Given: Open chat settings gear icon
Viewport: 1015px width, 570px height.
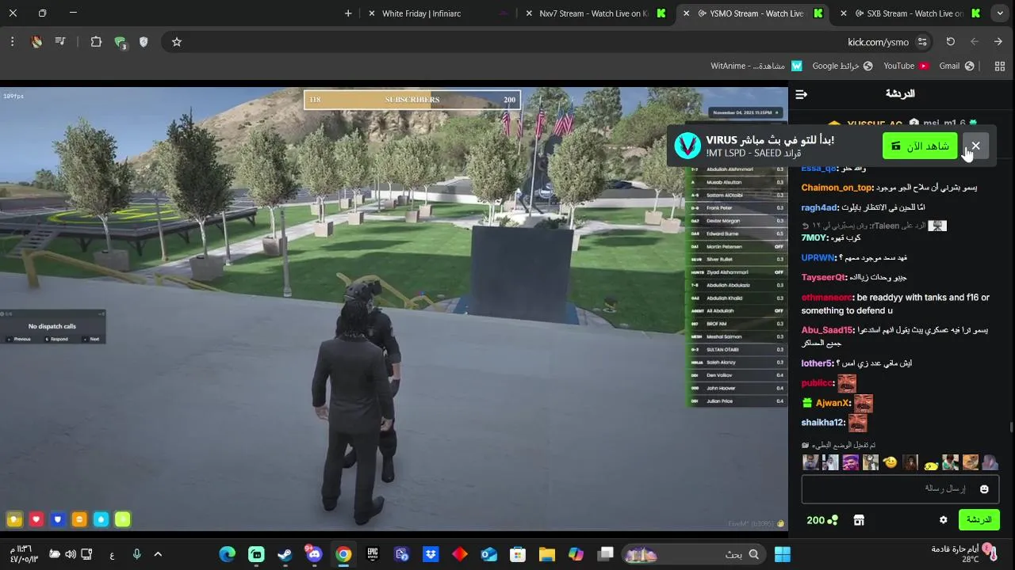Looking at the screenshot, I should 943,520.
